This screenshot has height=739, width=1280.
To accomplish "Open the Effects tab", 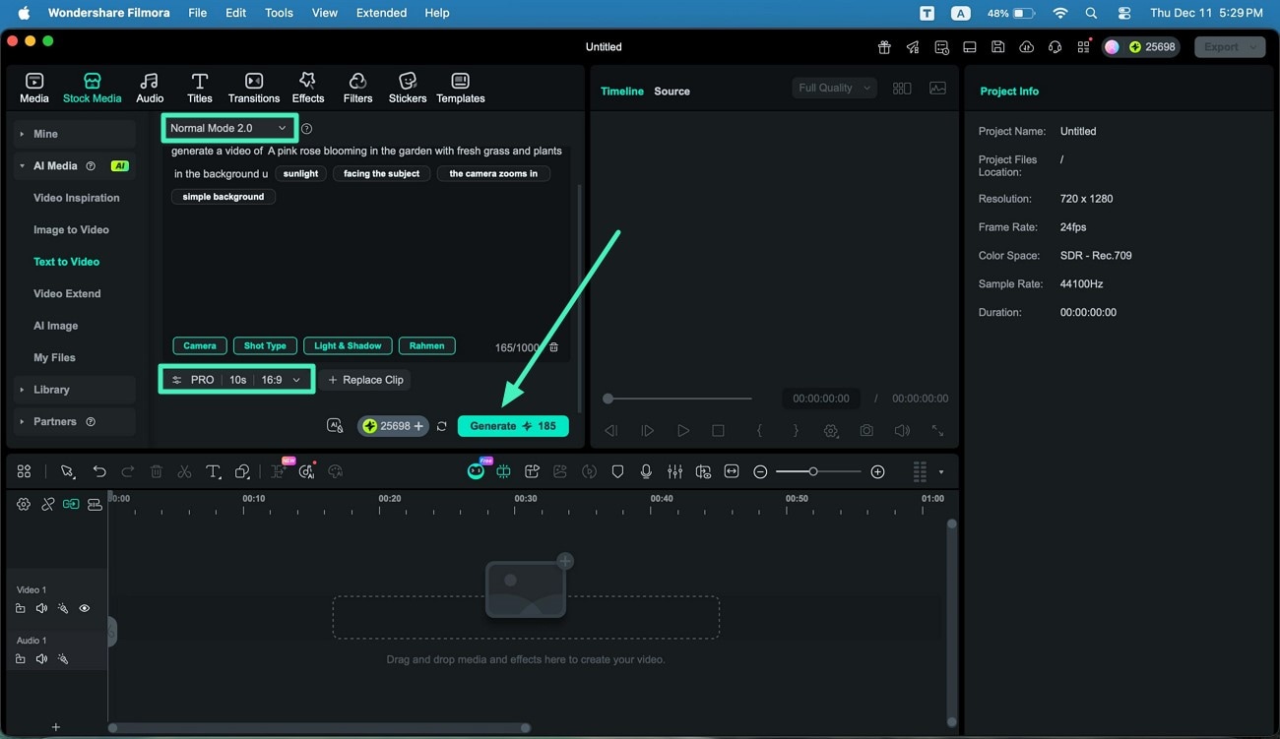I will pyautogui.click(x=307, y=88).
